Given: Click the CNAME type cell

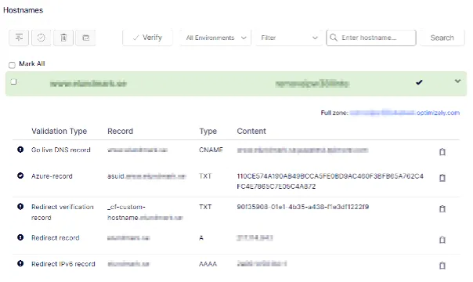Looking at the screenshot, I should [x=211, y=150].
